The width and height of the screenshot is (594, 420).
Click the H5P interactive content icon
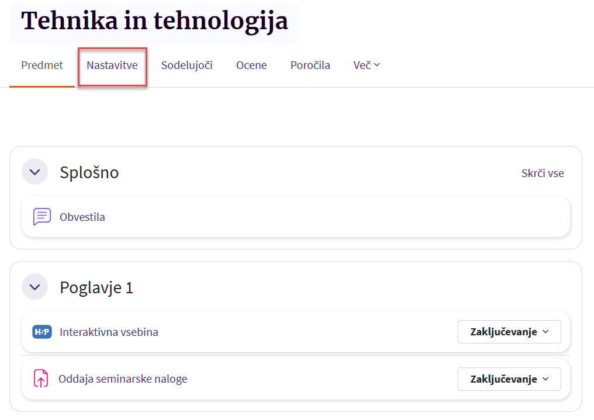42,332
